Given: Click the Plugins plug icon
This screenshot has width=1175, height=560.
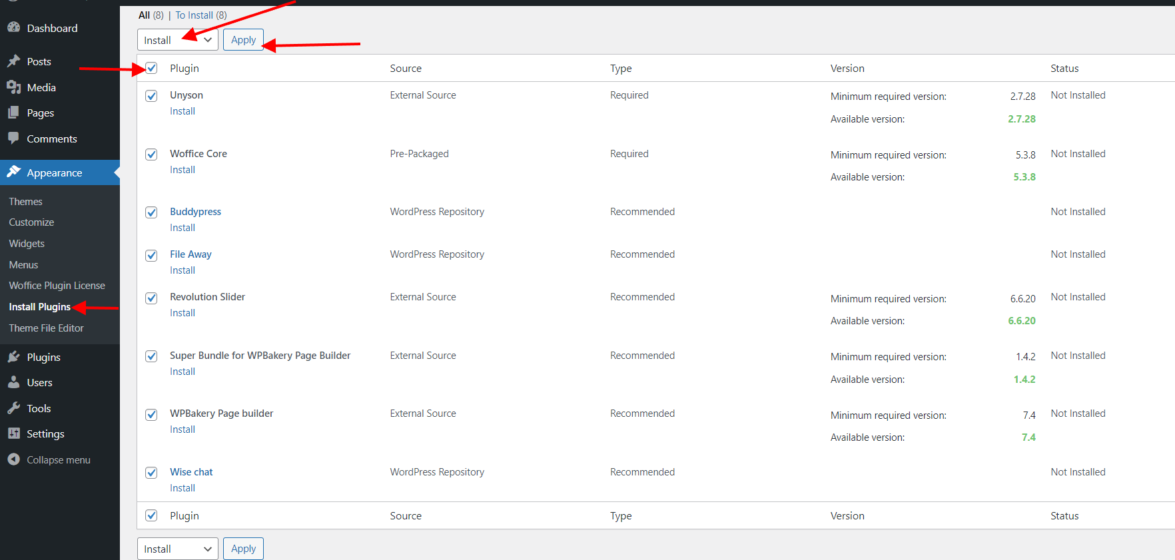Looking at the screenshot, I should (13, 357).
